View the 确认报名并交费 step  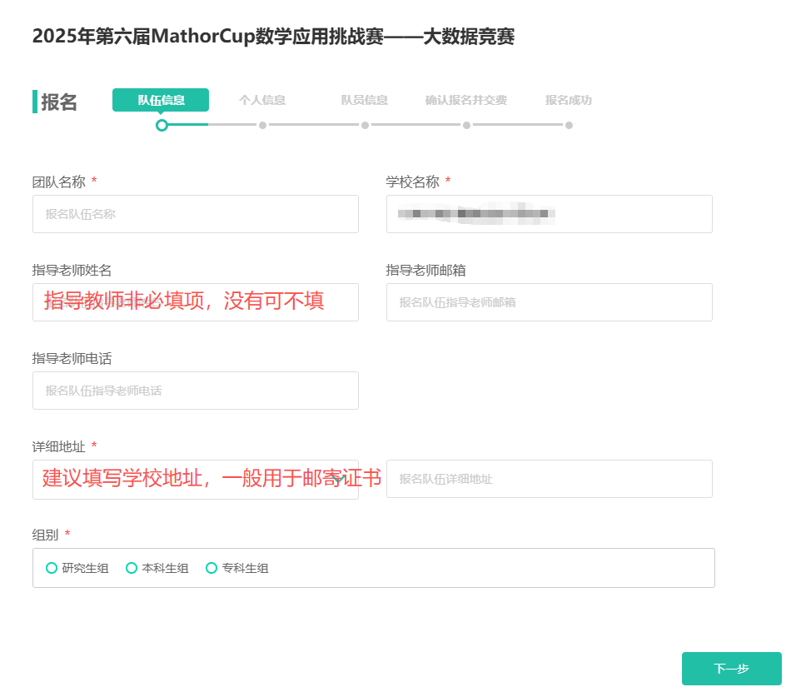(x=466, y=99)
